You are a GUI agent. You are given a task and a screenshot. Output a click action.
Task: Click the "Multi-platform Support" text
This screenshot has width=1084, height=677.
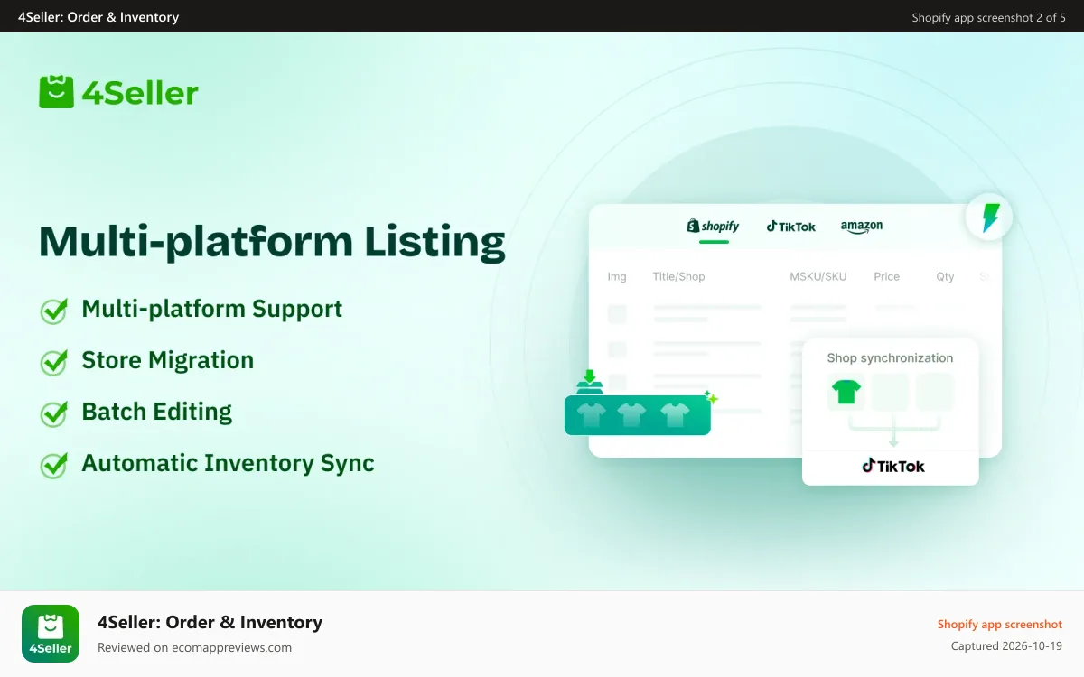pos(212,309)
